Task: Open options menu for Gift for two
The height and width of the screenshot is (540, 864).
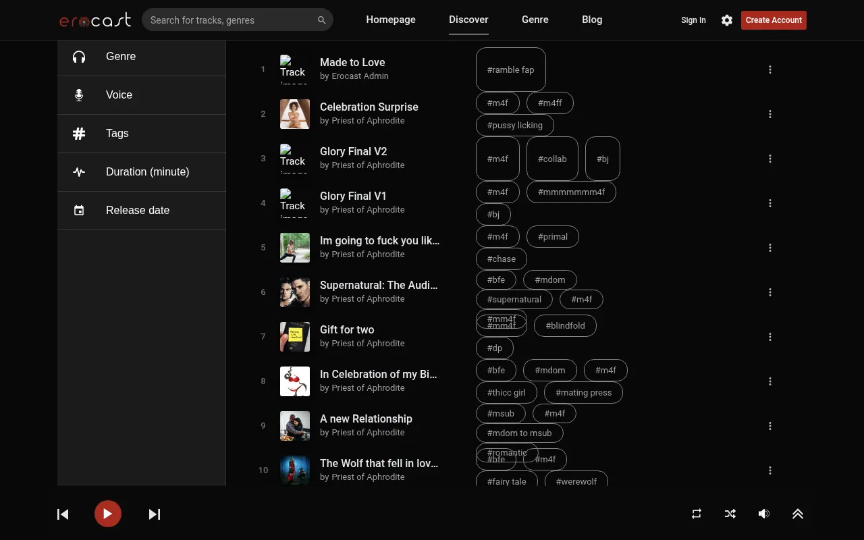Action: tap(770, 337)
